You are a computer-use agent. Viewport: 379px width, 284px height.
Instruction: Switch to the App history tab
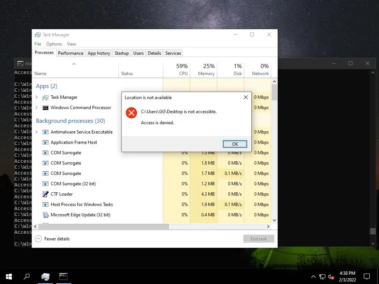(99, 53)
